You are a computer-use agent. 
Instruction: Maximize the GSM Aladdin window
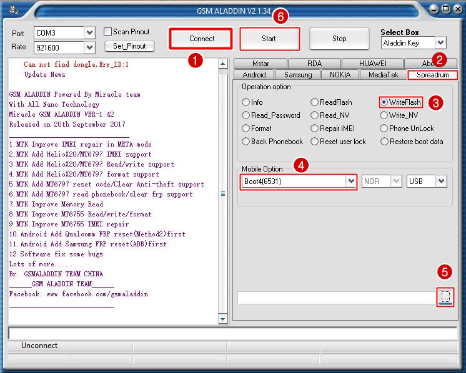[446, 9]
